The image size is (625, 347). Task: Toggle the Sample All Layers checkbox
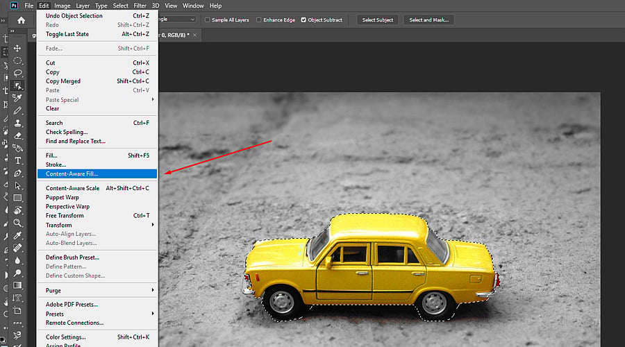pos(207,19)
